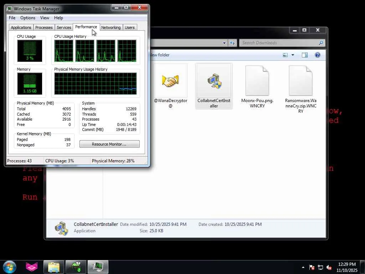Click the CPU Usage 3% gauge

pyautogui.click(x=30, y=51)
